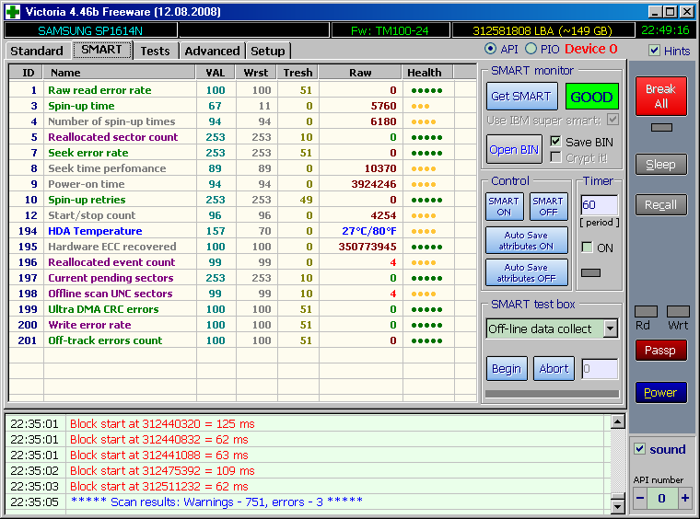The width and height of the screenshot is (700, 519).
Task: Select the Off-track errors count row
Action: (x=242, y=340)
